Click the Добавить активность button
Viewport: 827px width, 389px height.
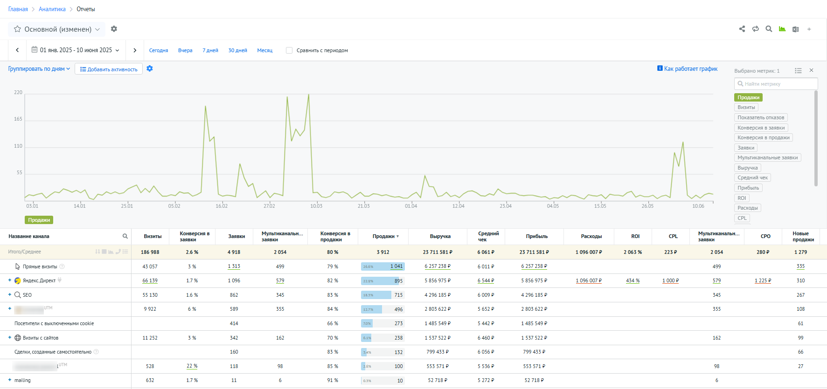(109, 69)
